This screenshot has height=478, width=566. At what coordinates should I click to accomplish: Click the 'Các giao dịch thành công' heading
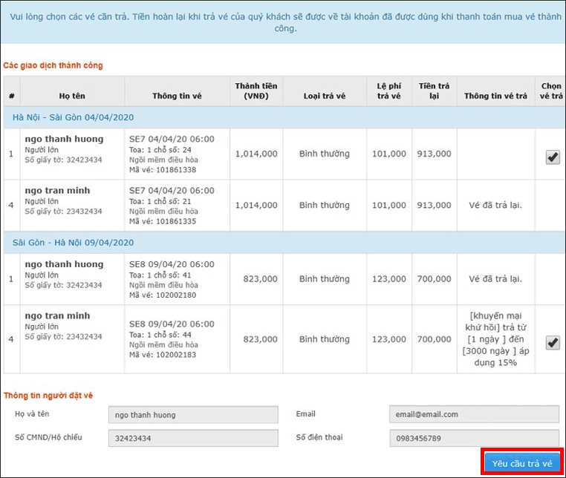[53, 65]
